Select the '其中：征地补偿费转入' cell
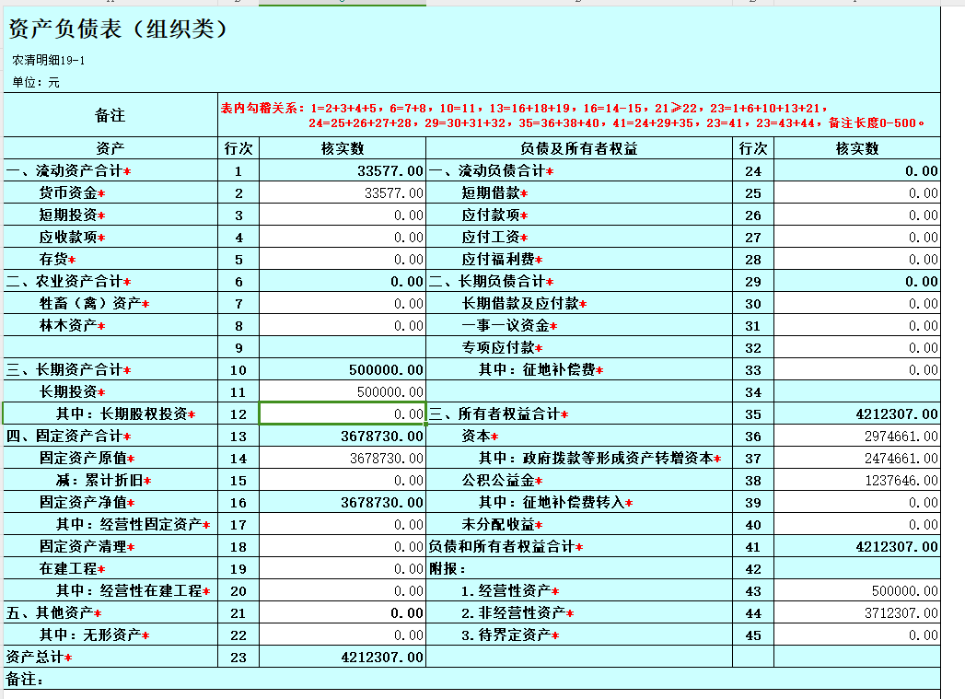 [579, 503]
